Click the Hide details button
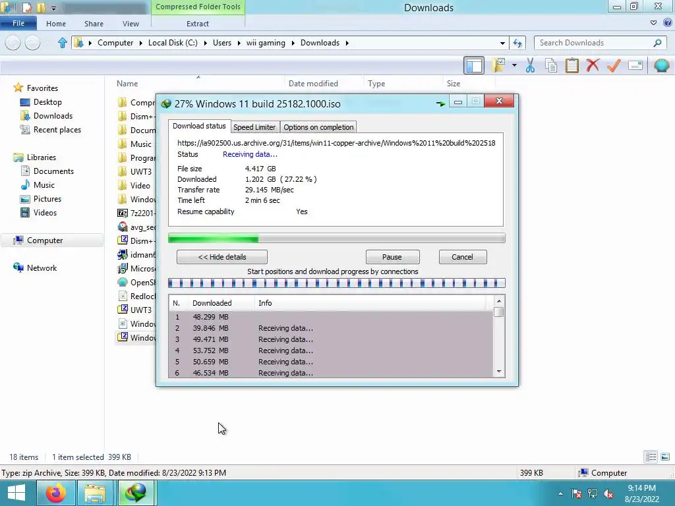Screen dimensions: 675x506 [x=222, y=257]
